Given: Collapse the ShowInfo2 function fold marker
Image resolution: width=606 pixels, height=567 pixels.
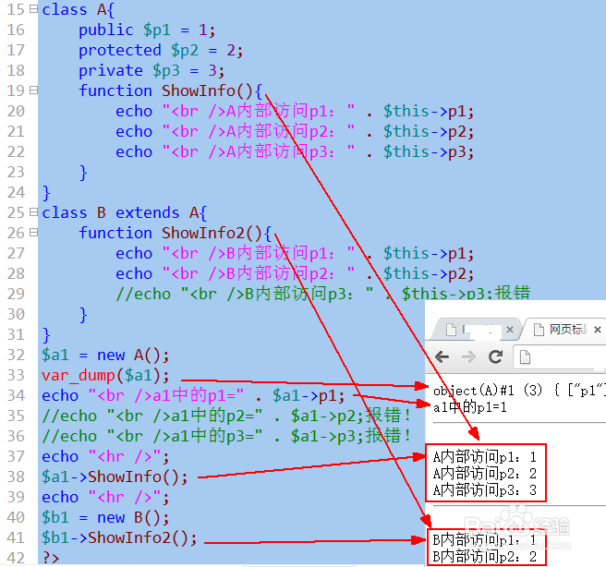Looking at the screenshot, I should [x=33, y=232].
